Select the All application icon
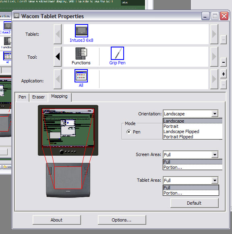Image resolution: width=232 pixels, height=234 pixels. [x=81, y=76]
